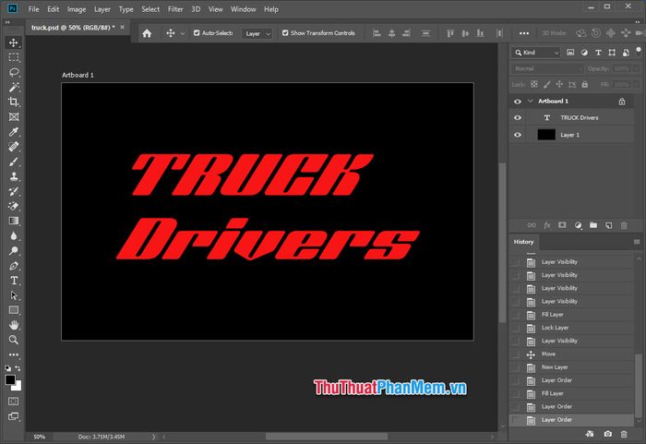The width and height of the screenshot is (646, 444).
Task: Select the Crop tool
Action: coord(14,102)
